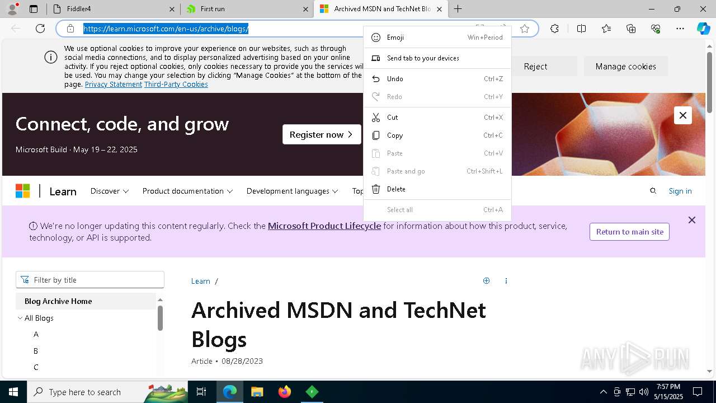The height and width of the screenshot is (403, 716).
Task: Open the notification center icon
Action: (698, 392)
